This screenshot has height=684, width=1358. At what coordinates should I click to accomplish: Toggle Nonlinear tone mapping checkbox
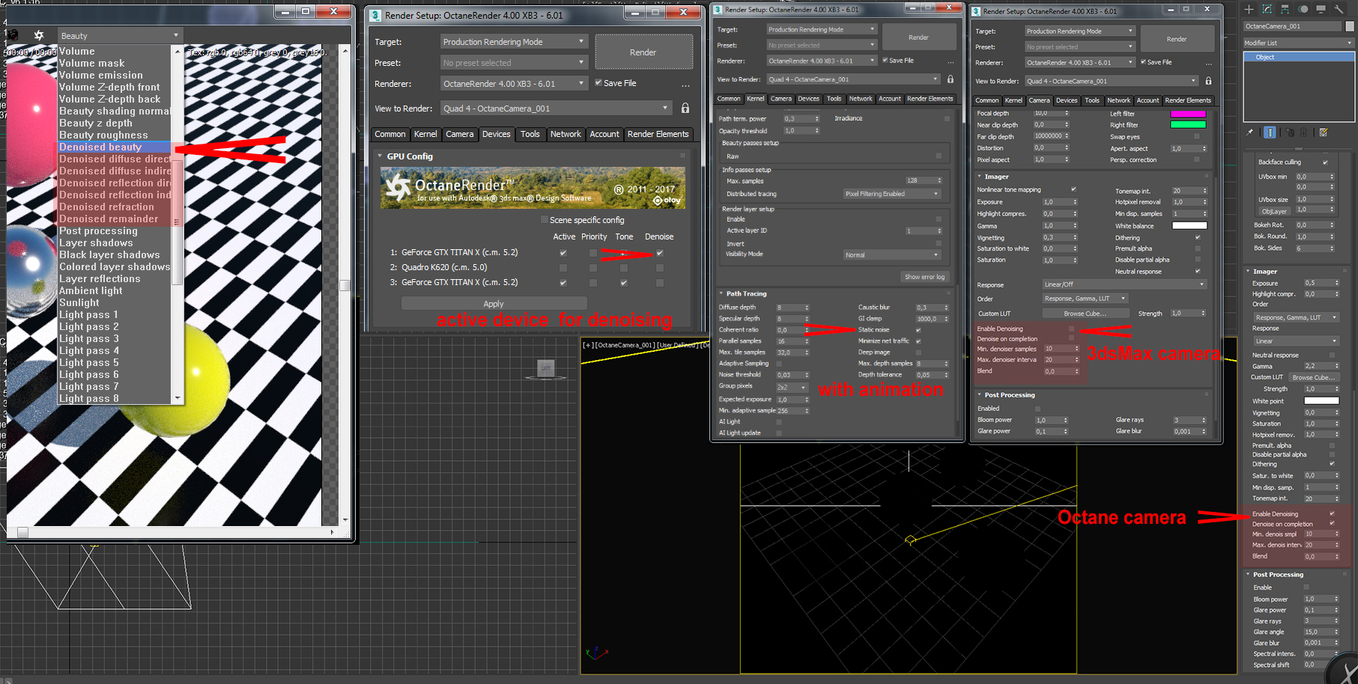pyautogui.click(x=1073, y=189)
